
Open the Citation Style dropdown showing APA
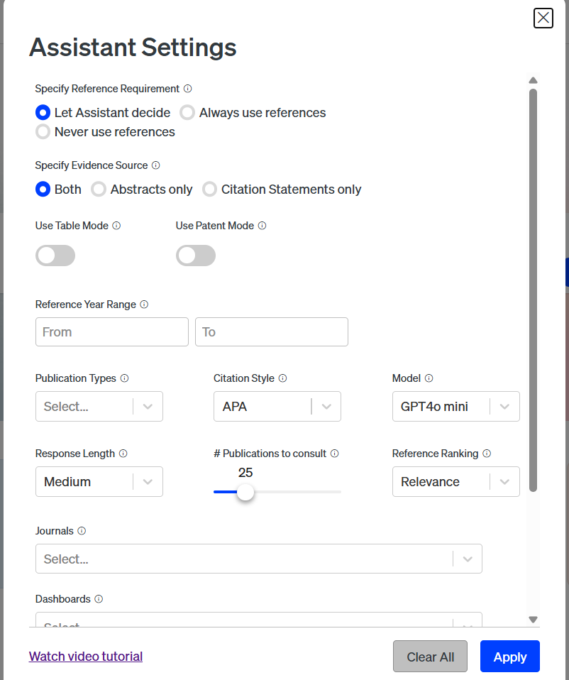(x=277, y=406)
